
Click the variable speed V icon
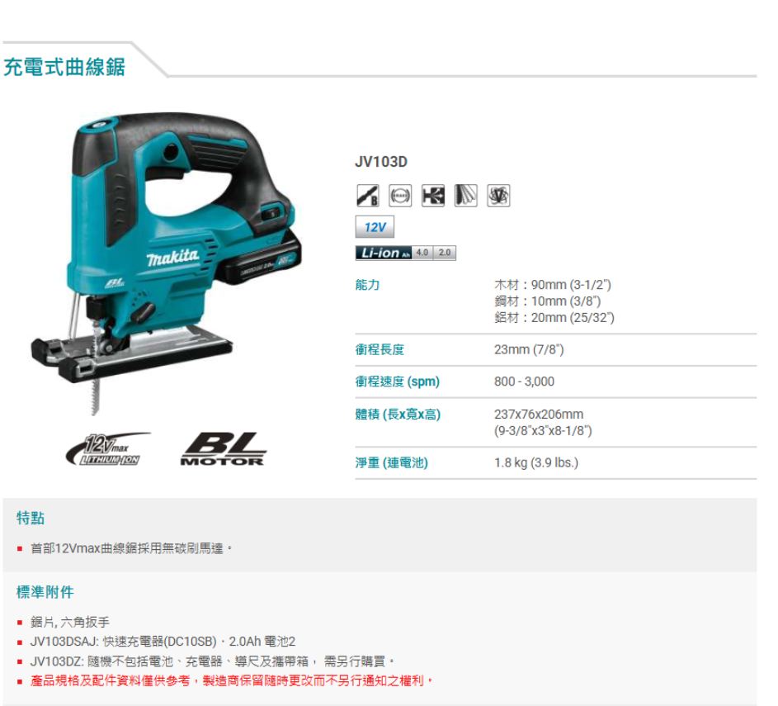498,196
